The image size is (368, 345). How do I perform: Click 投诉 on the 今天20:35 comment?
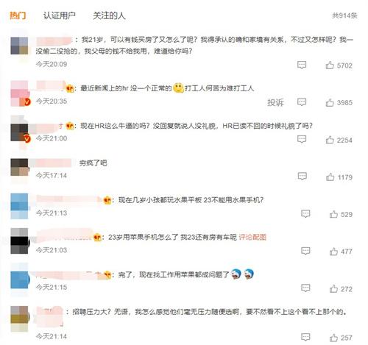pos(275,102)
